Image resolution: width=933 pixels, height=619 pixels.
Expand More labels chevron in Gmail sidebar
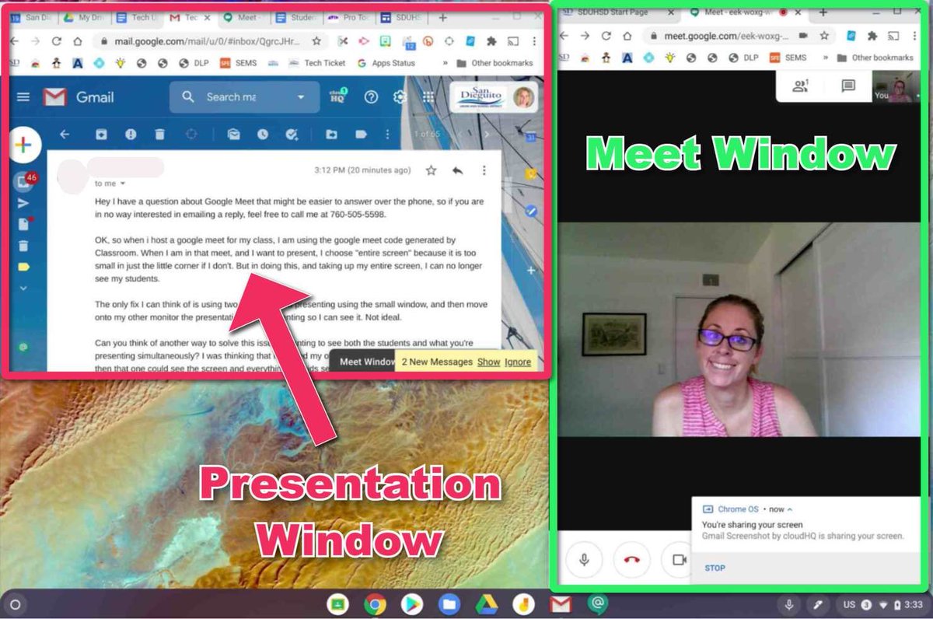click(x=23, y=288)
